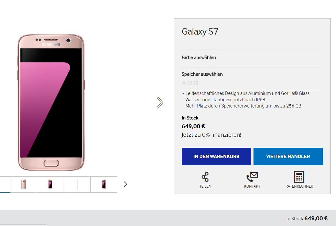Select the 32GB storage radio button
This screenshot has width=336, height=226.
click(x=184, y=83)
